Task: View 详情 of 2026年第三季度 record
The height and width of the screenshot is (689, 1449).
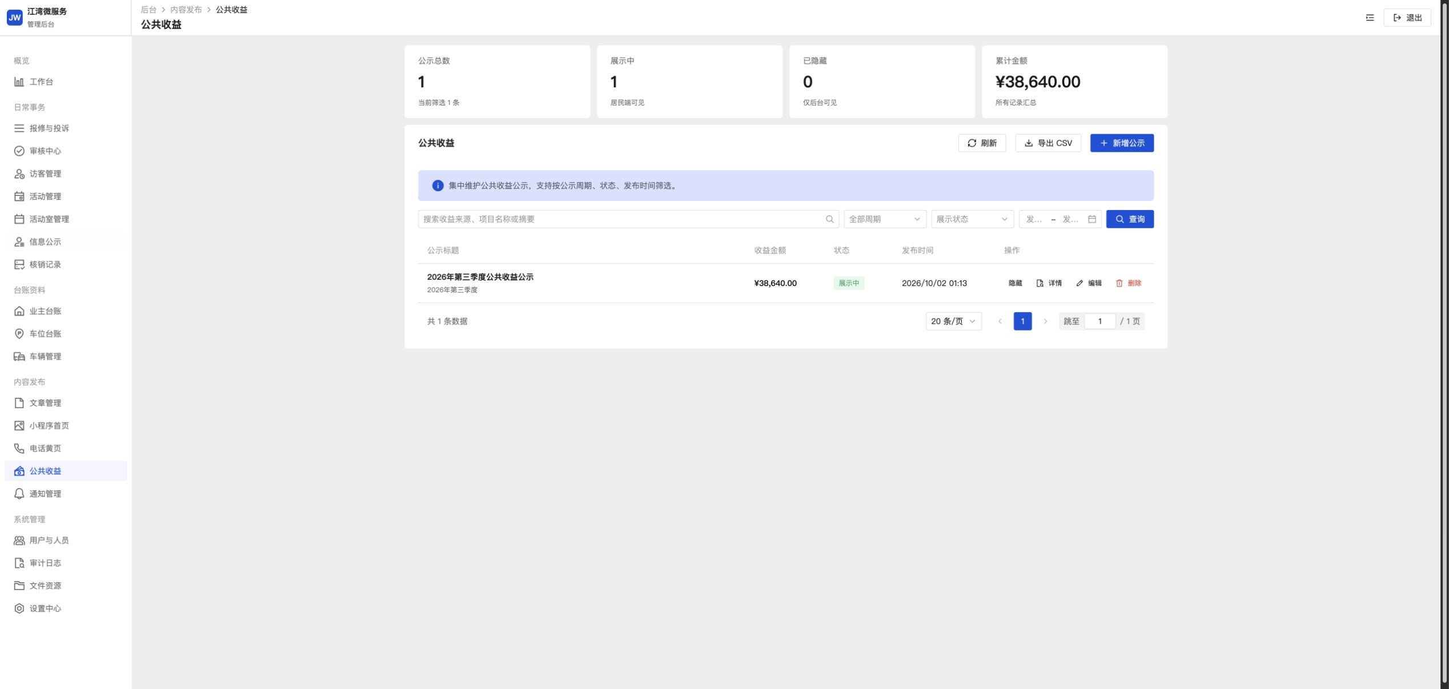Action: click(1049, 283)
